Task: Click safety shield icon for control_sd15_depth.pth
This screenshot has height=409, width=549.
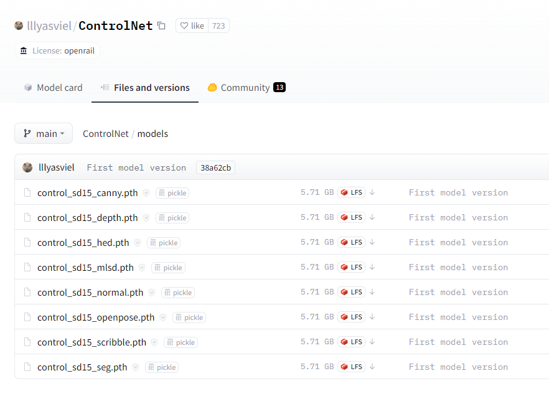Action: pos(146,218)
